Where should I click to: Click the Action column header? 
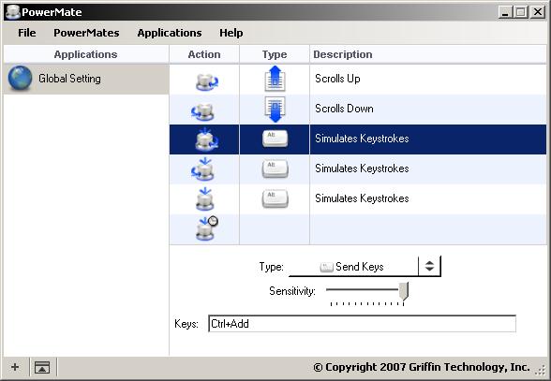pos(204,54)
